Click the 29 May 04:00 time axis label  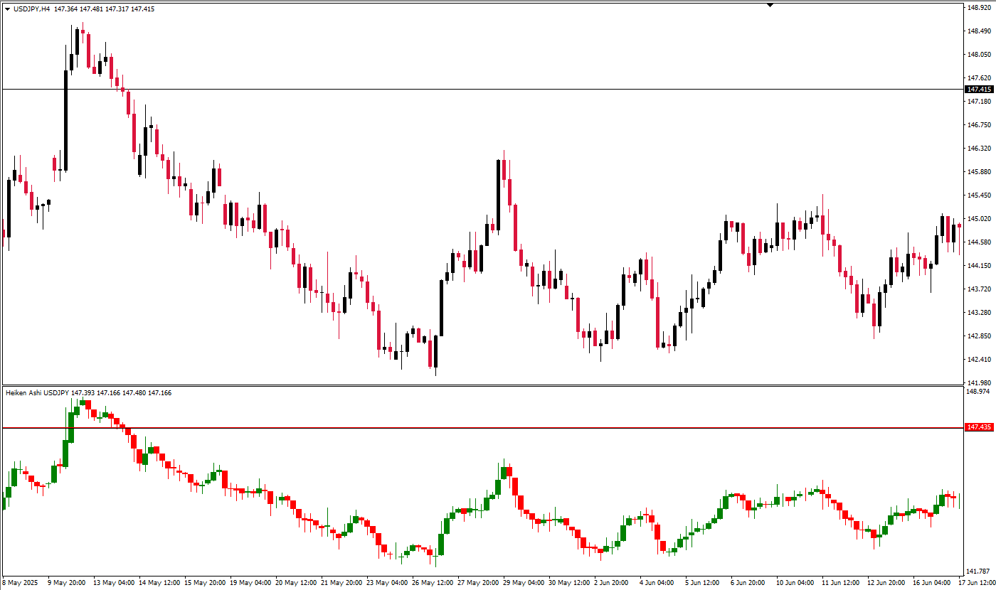point(525,583)
